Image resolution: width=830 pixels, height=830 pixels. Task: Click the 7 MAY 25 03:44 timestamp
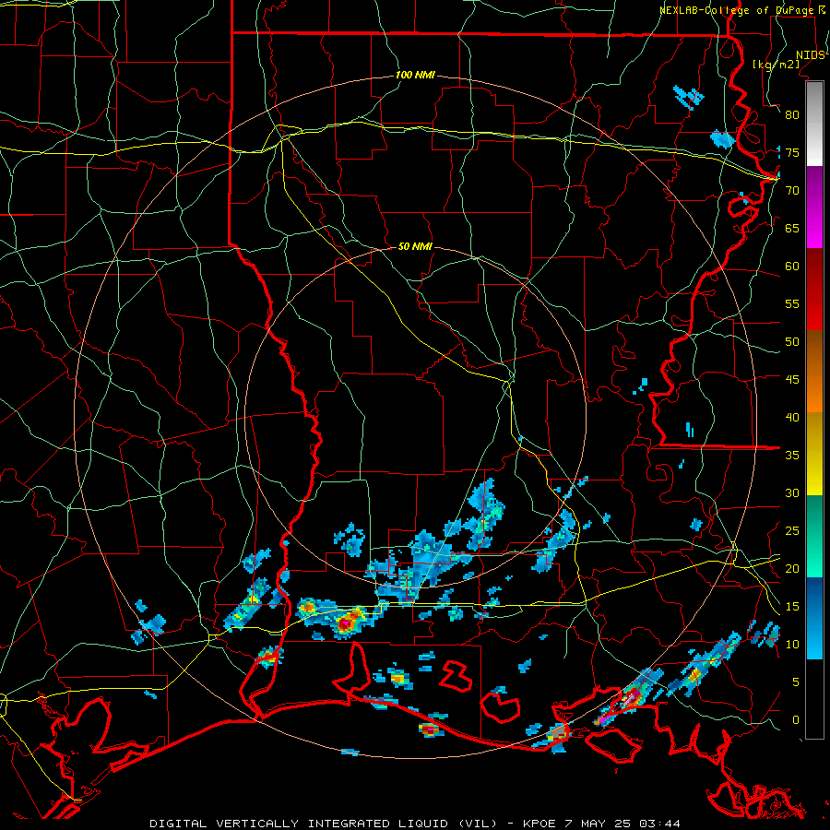point(624,824)
